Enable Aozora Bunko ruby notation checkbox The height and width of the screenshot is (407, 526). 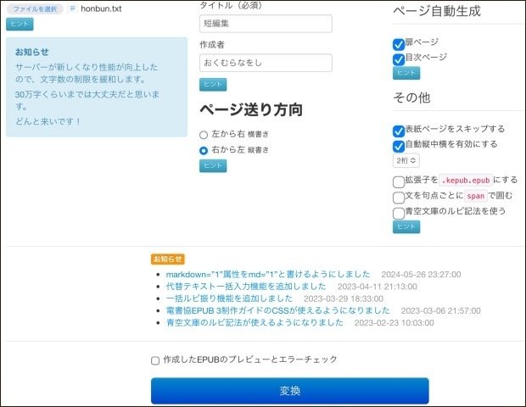(399, 213)
